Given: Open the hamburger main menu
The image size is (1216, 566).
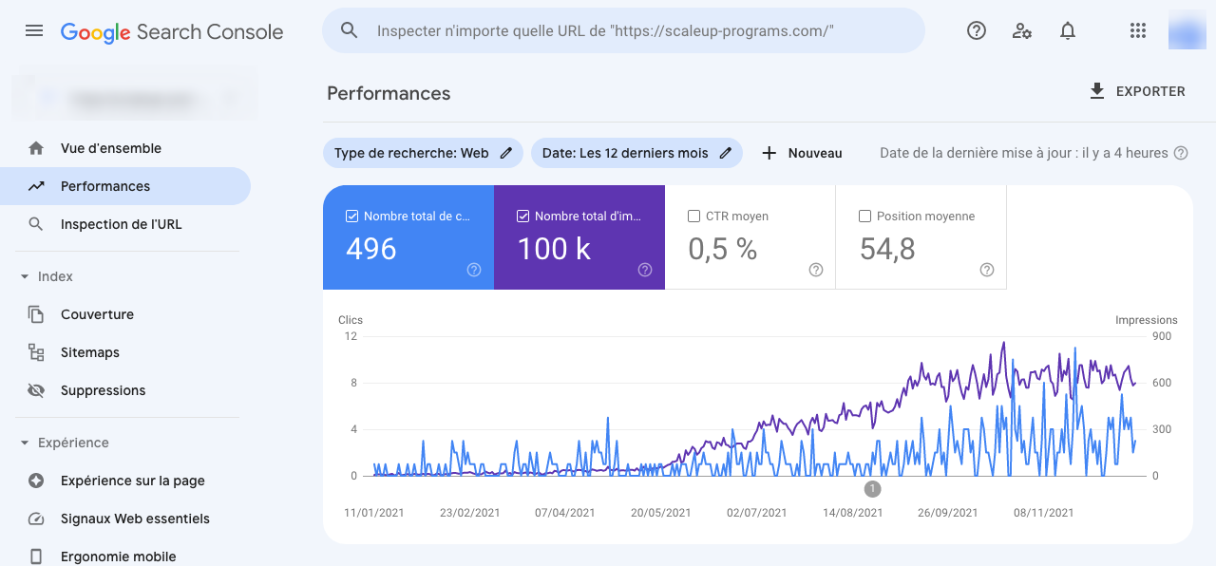Looking at the screenshot, I should (34, 30).
